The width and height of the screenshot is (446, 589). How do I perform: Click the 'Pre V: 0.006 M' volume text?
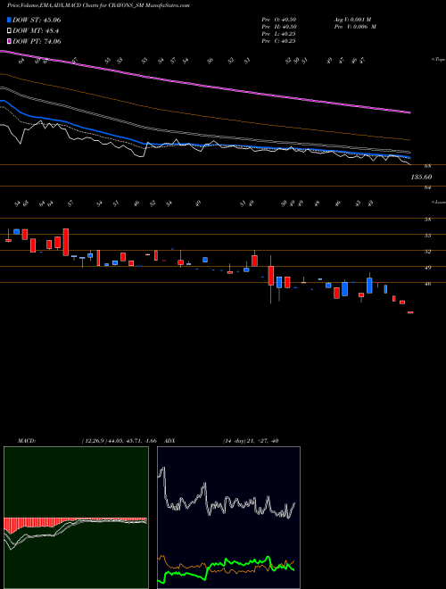pos(354,27)
